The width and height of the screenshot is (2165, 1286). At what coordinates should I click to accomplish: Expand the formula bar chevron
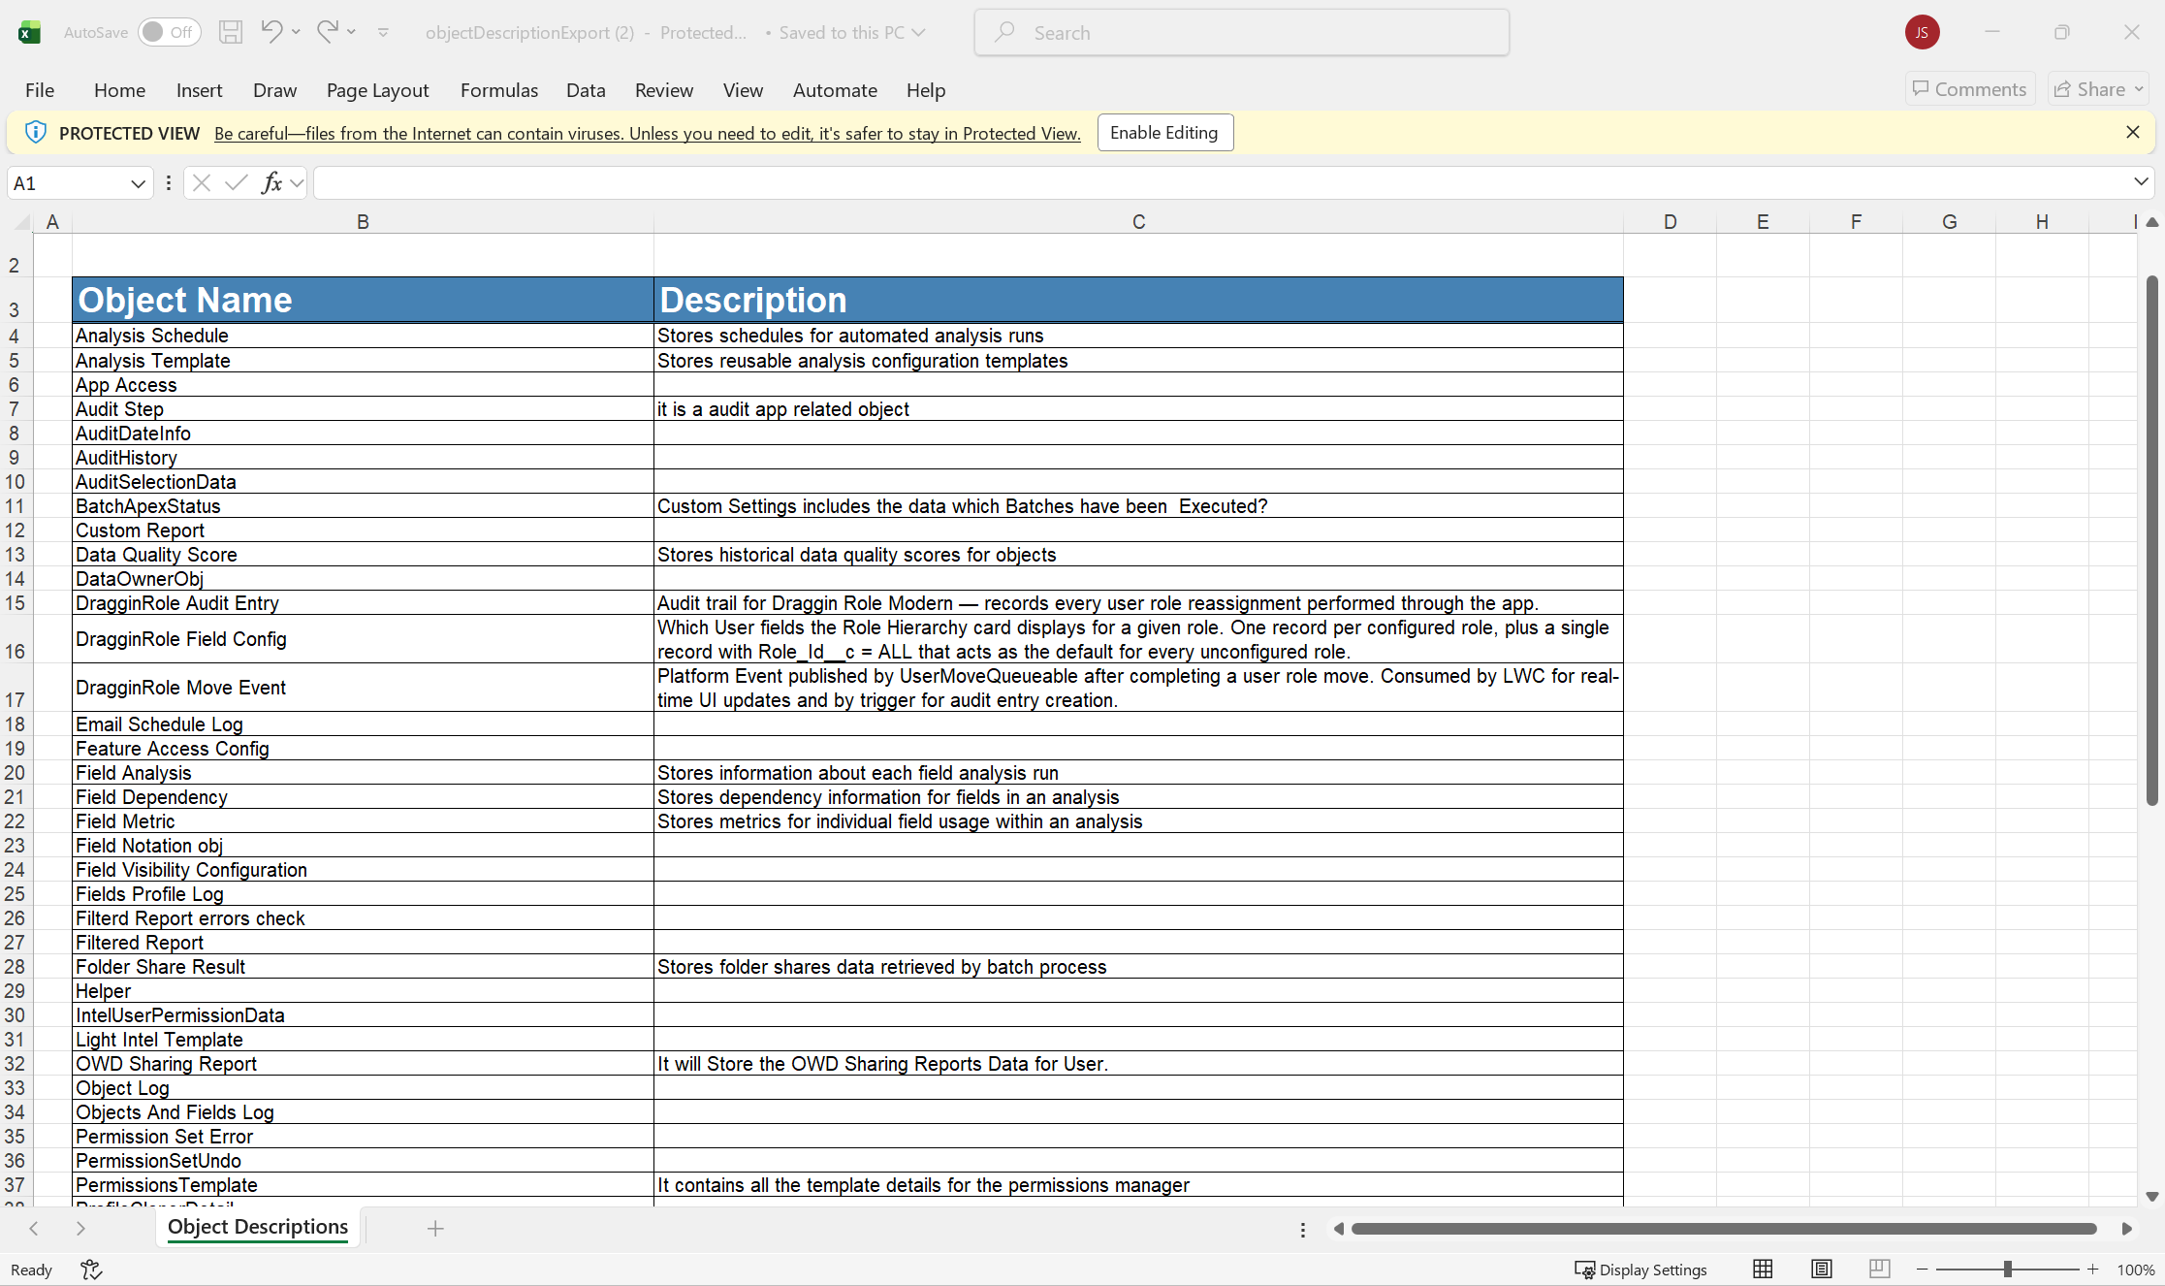coord(2141,182)
